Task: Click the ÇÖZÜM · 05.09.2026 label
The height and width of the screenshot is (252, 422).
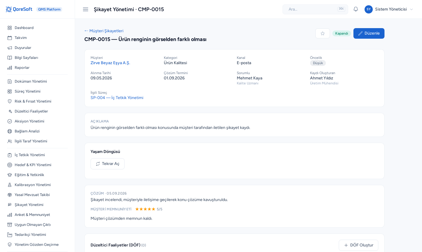Action: pyautogui.click(x=108, y=193)
